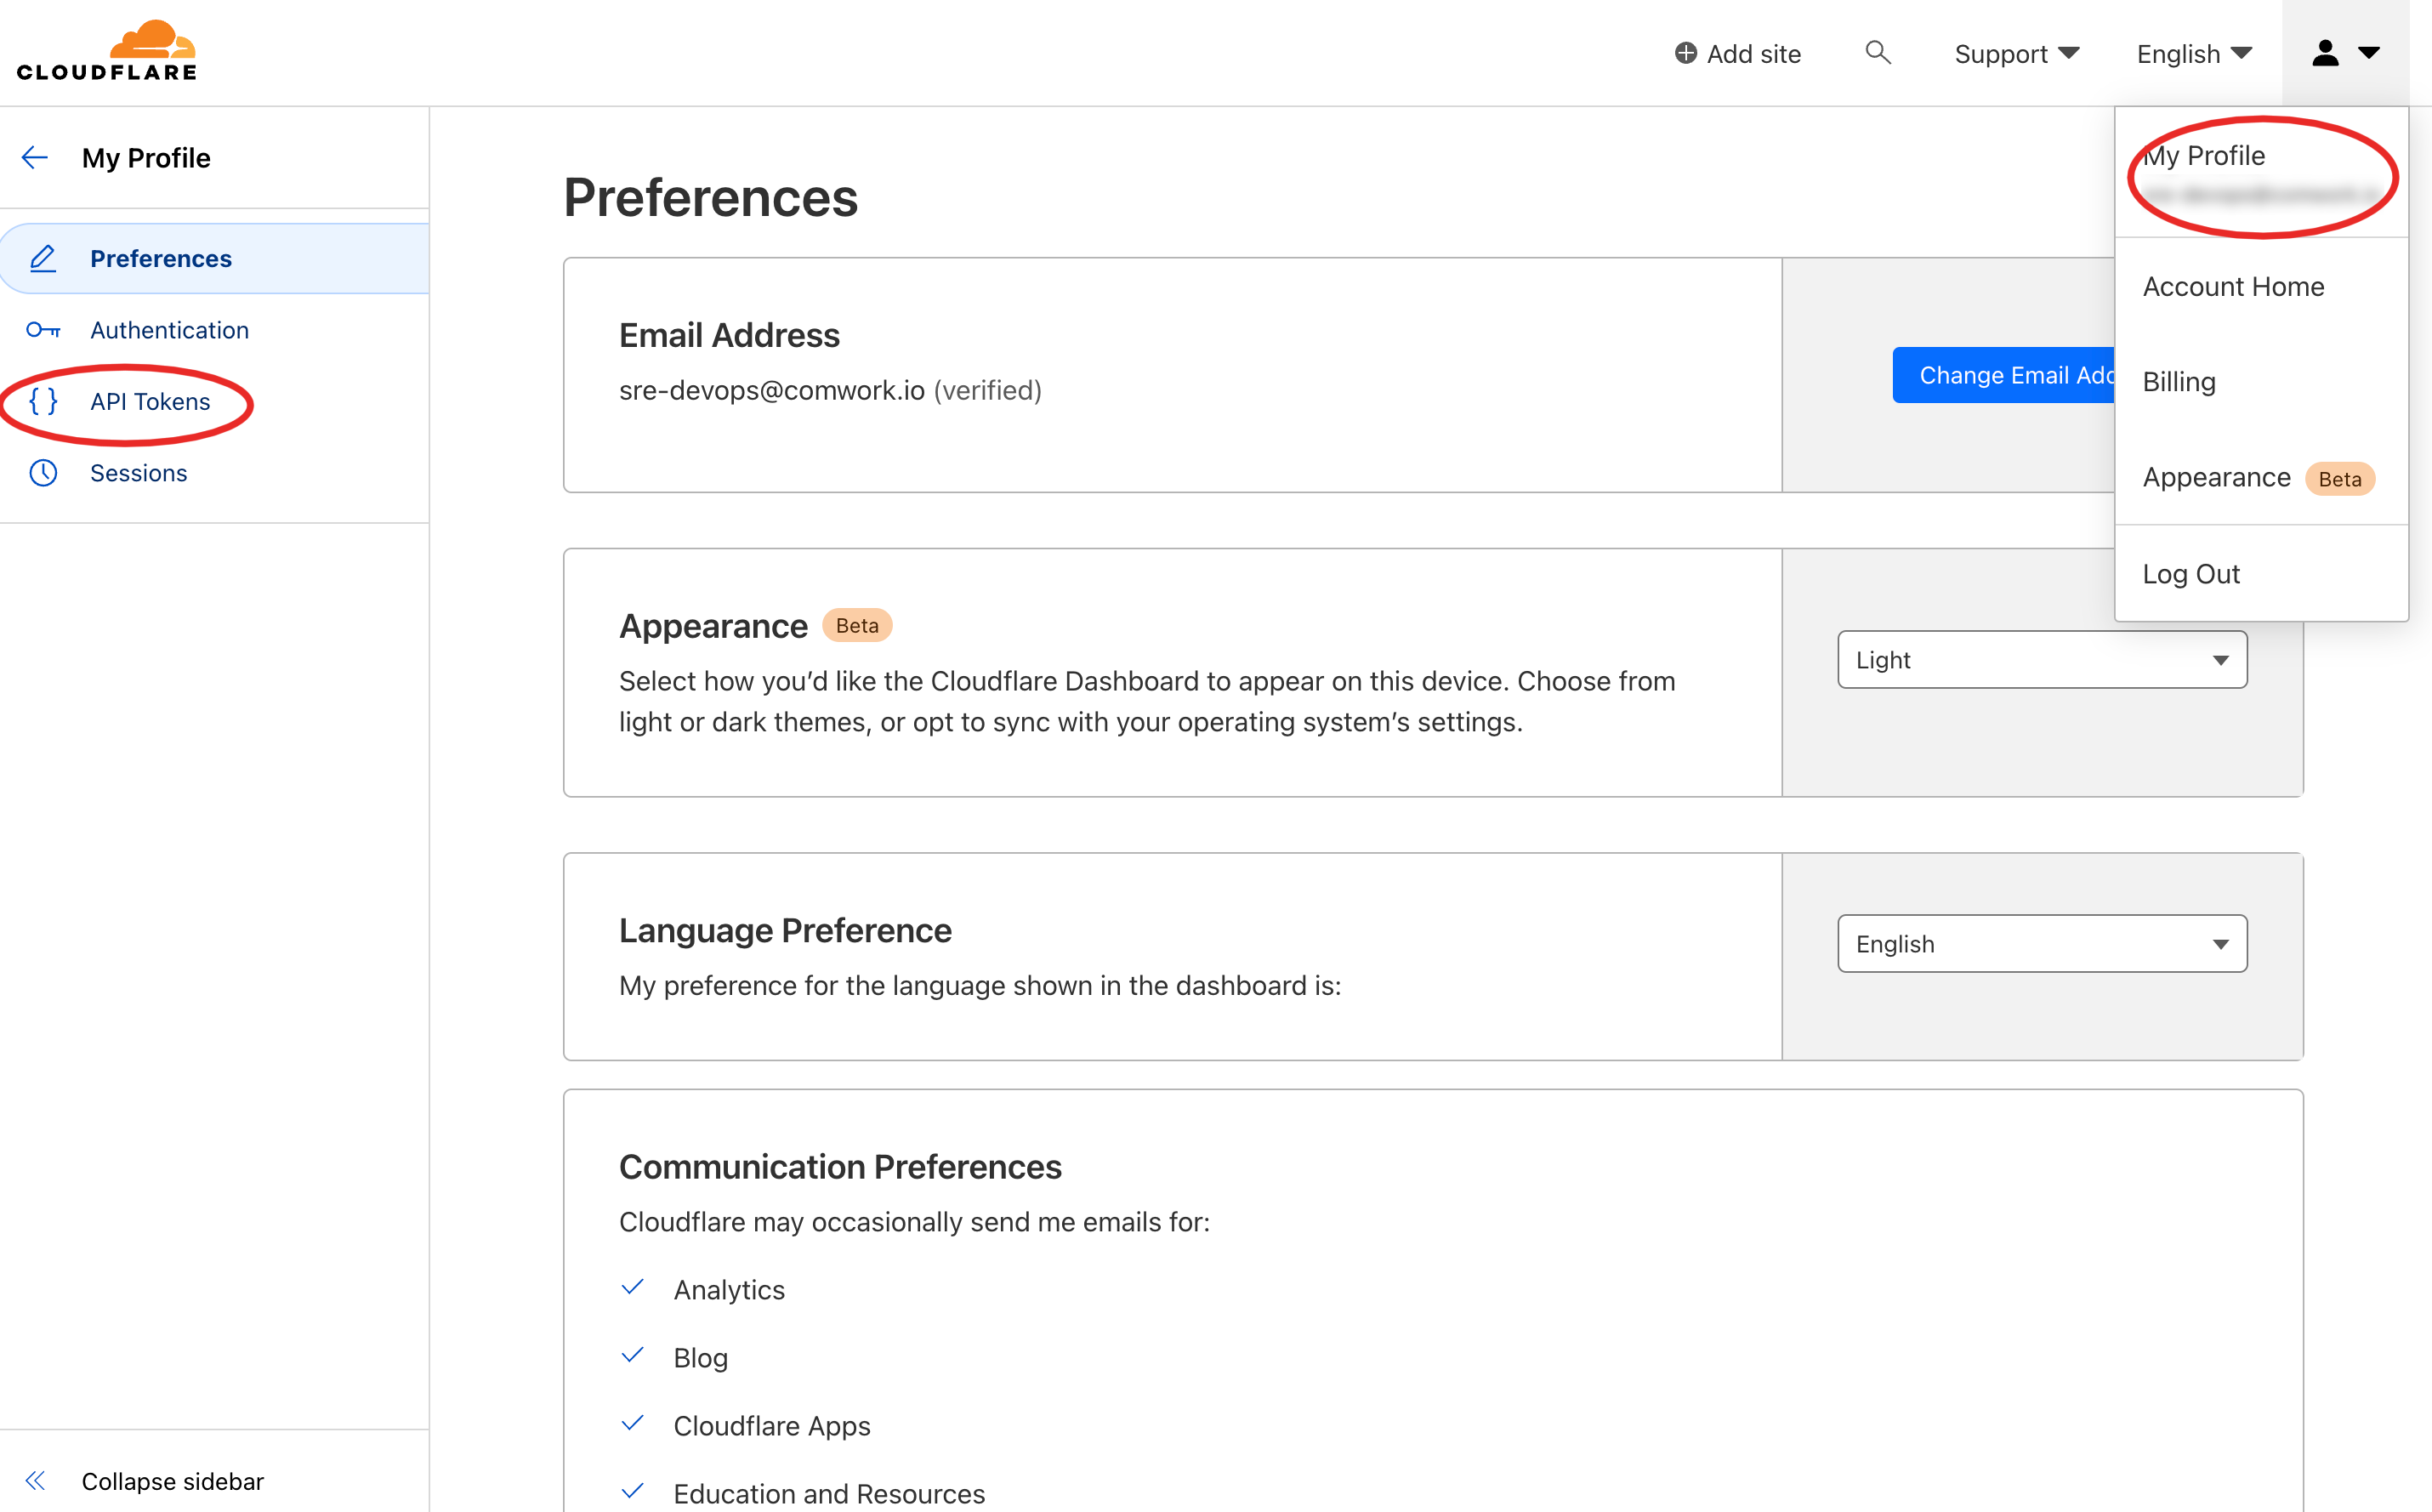
Task: Click the Add site plus icon
Action: 1686,53
